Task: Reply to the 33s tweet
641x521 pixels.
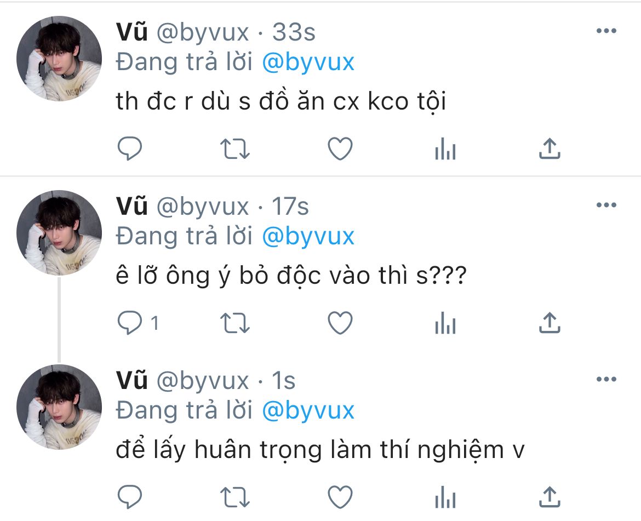Action: pyautogui.click(x=130, y=148)
